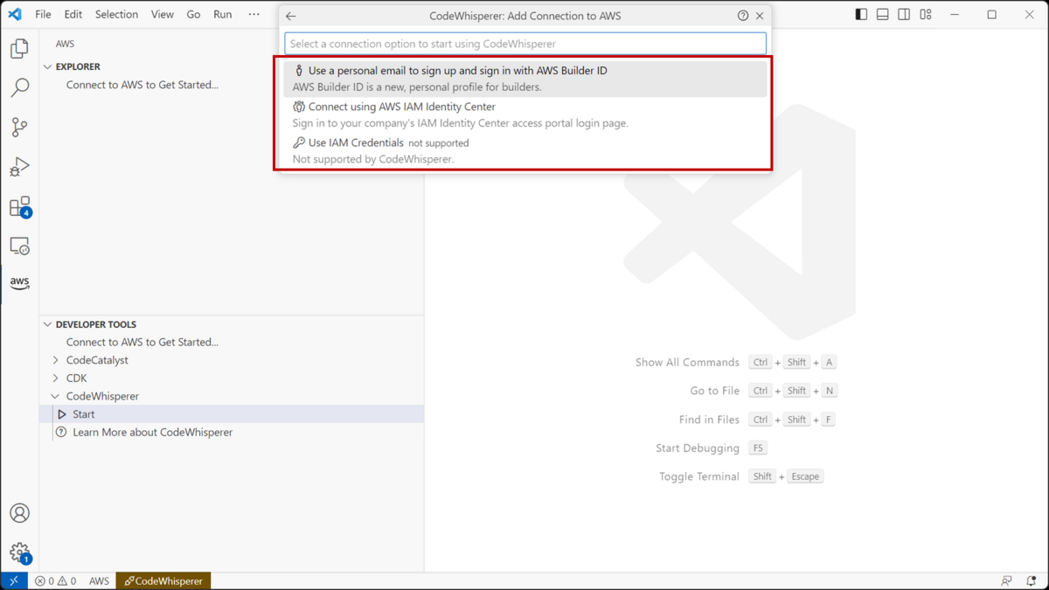This screenshot has height=590, width=1049.
Task: Open the Search view icon
Action: 19,87
